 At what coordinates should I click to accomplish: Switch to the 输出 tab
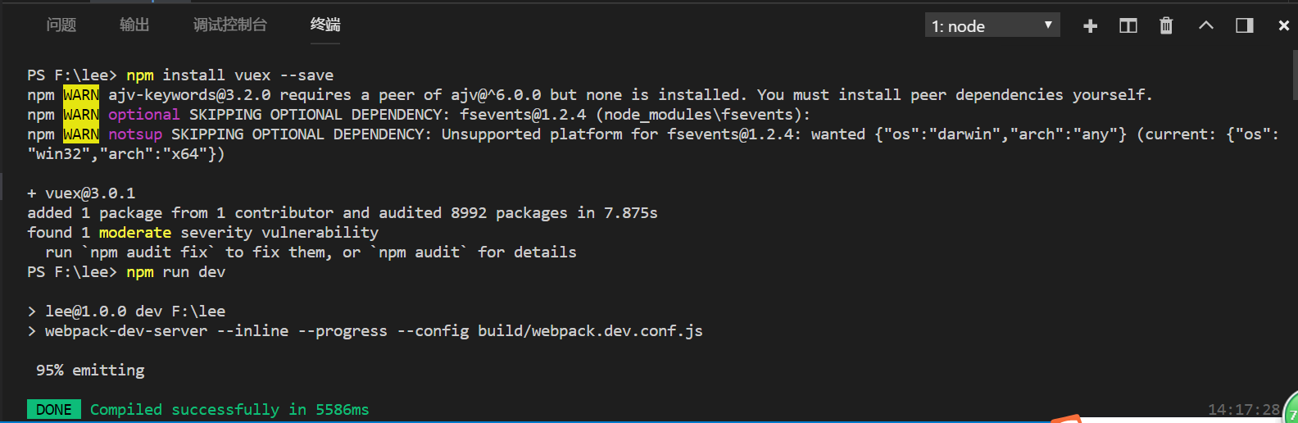134,25
